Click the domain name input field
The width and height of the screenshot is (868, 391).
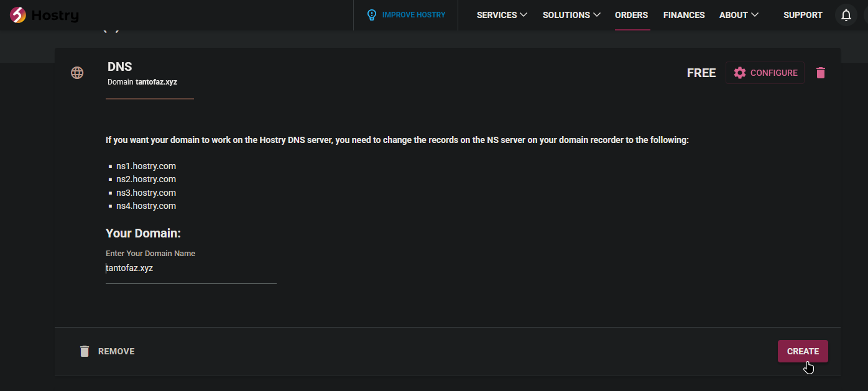191,269
